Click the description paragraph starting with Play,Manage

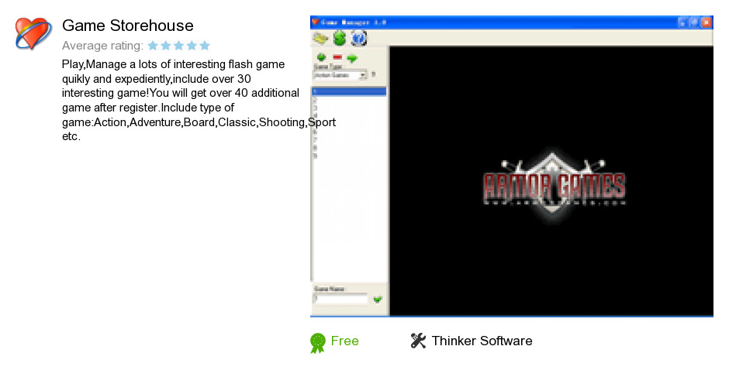199,101
